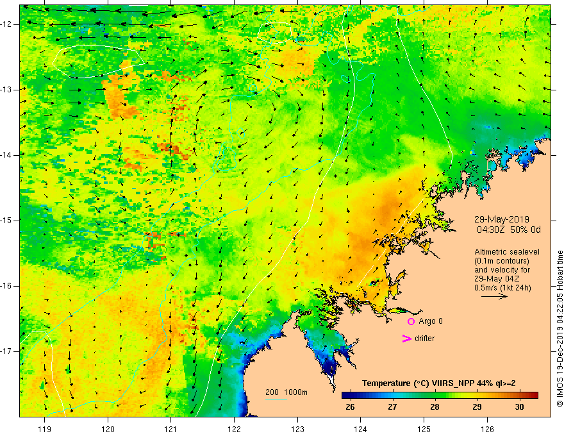Click longitude label 119 on bottom axis

[x=45, y=429]
